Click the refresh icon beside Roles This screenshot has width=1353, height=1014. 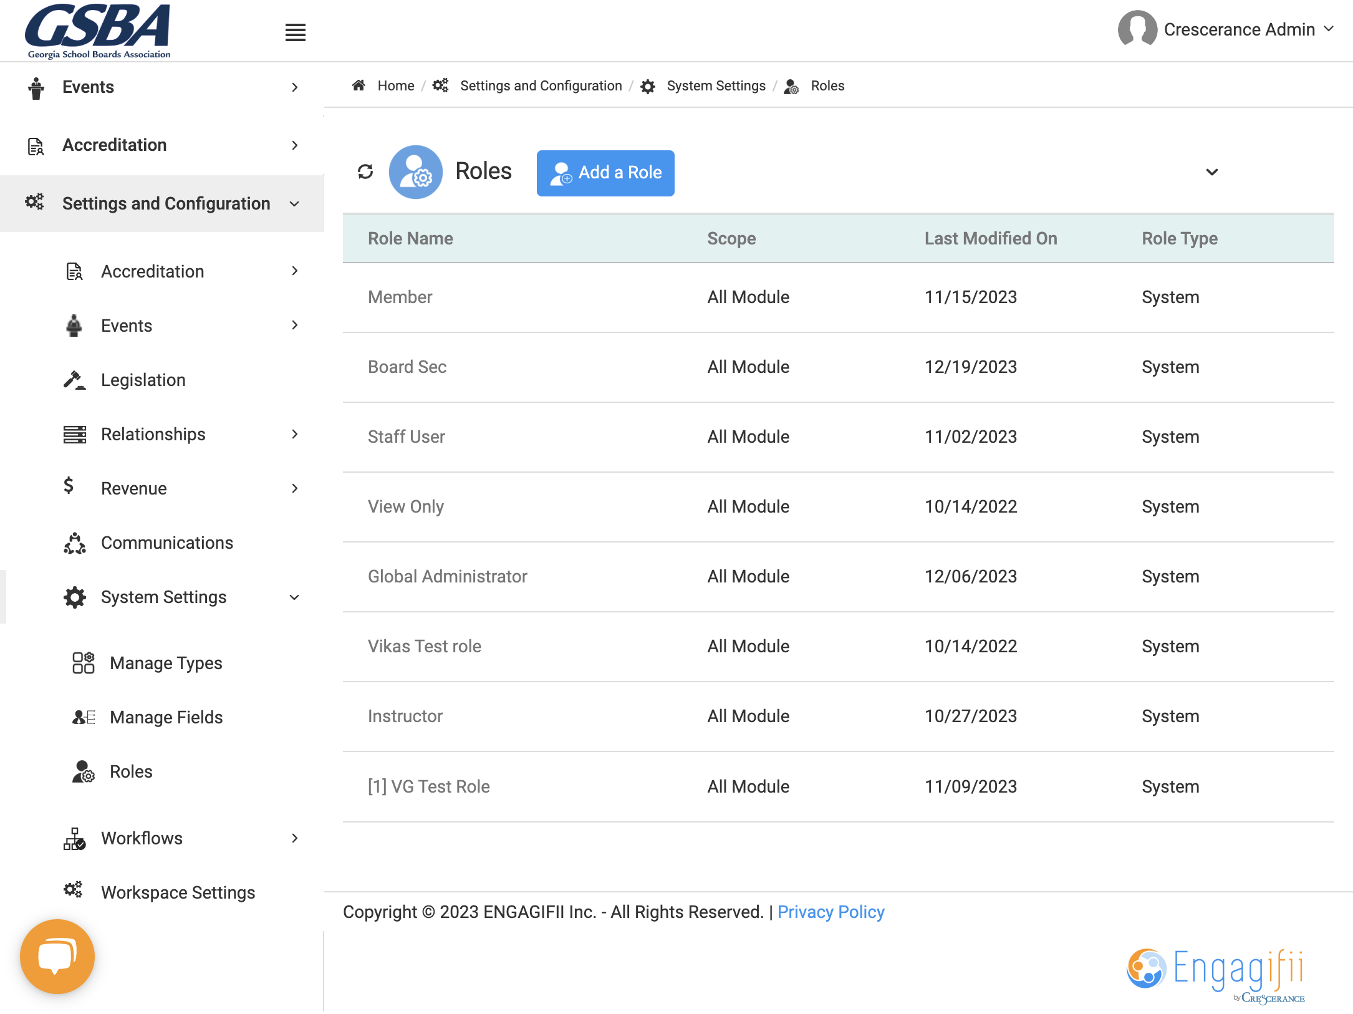[x=365, y=171]
